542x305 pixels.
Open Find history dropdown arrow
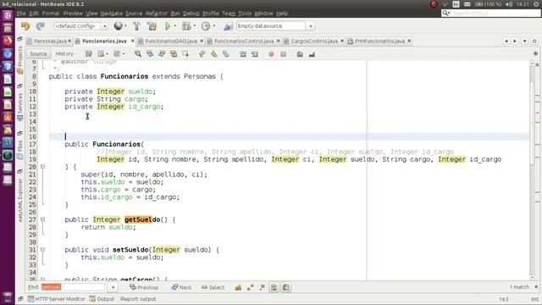point(113,287)
